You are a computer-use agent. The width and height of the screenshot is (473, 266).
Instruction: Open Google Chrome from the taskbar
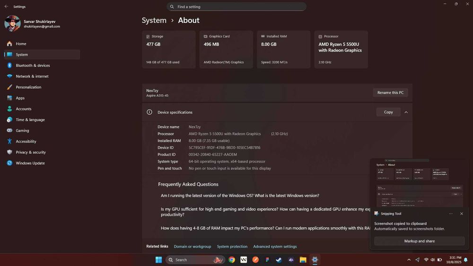pyautogui.click(x=232, y=260)
